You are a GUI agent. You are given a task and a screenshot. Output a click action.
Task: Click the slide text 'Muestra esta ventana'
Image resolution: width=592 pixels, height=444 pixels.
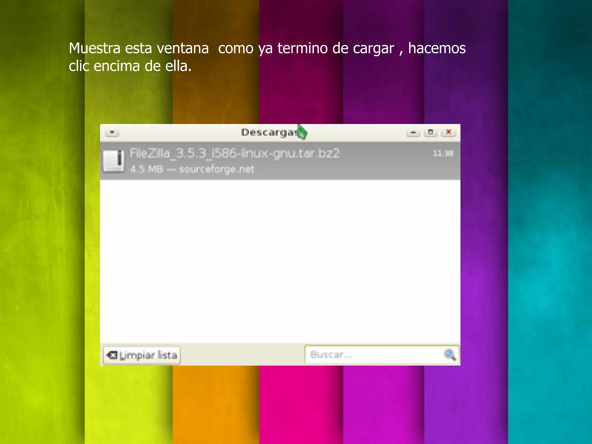(x=138, y=48)
